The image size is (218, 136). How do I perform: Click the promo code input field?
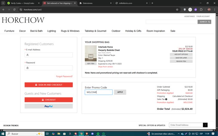point(99,92)
